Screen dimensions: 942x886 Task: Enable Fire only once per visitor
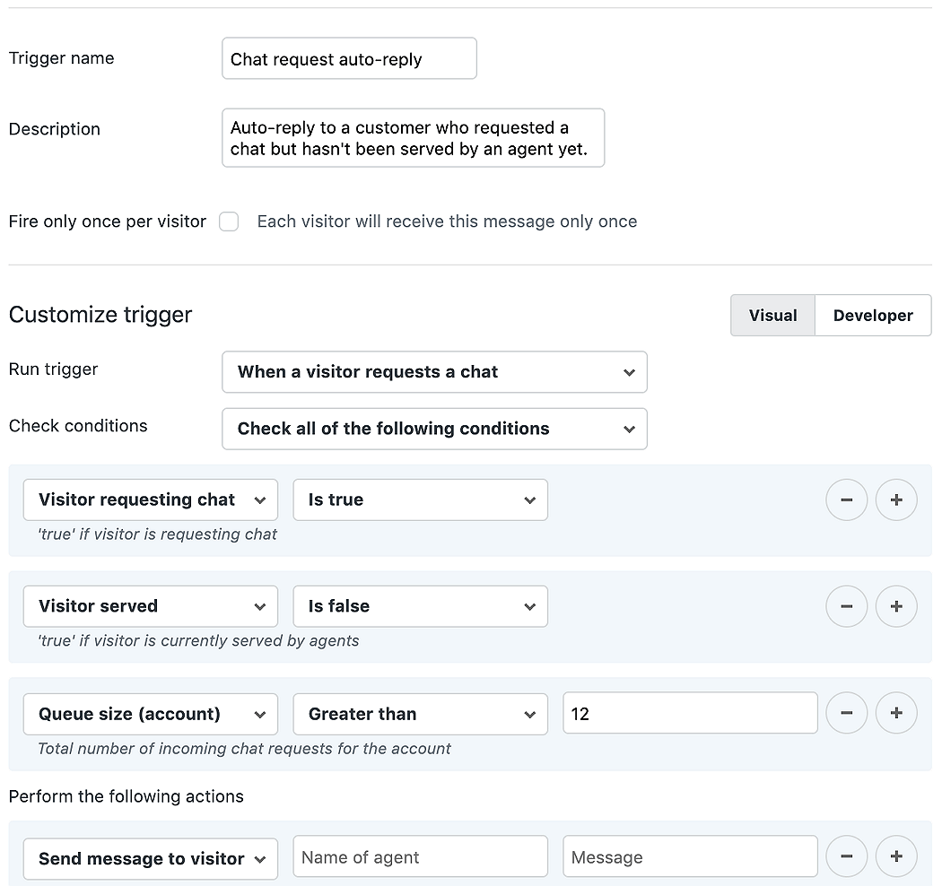(x=229, y=221)
